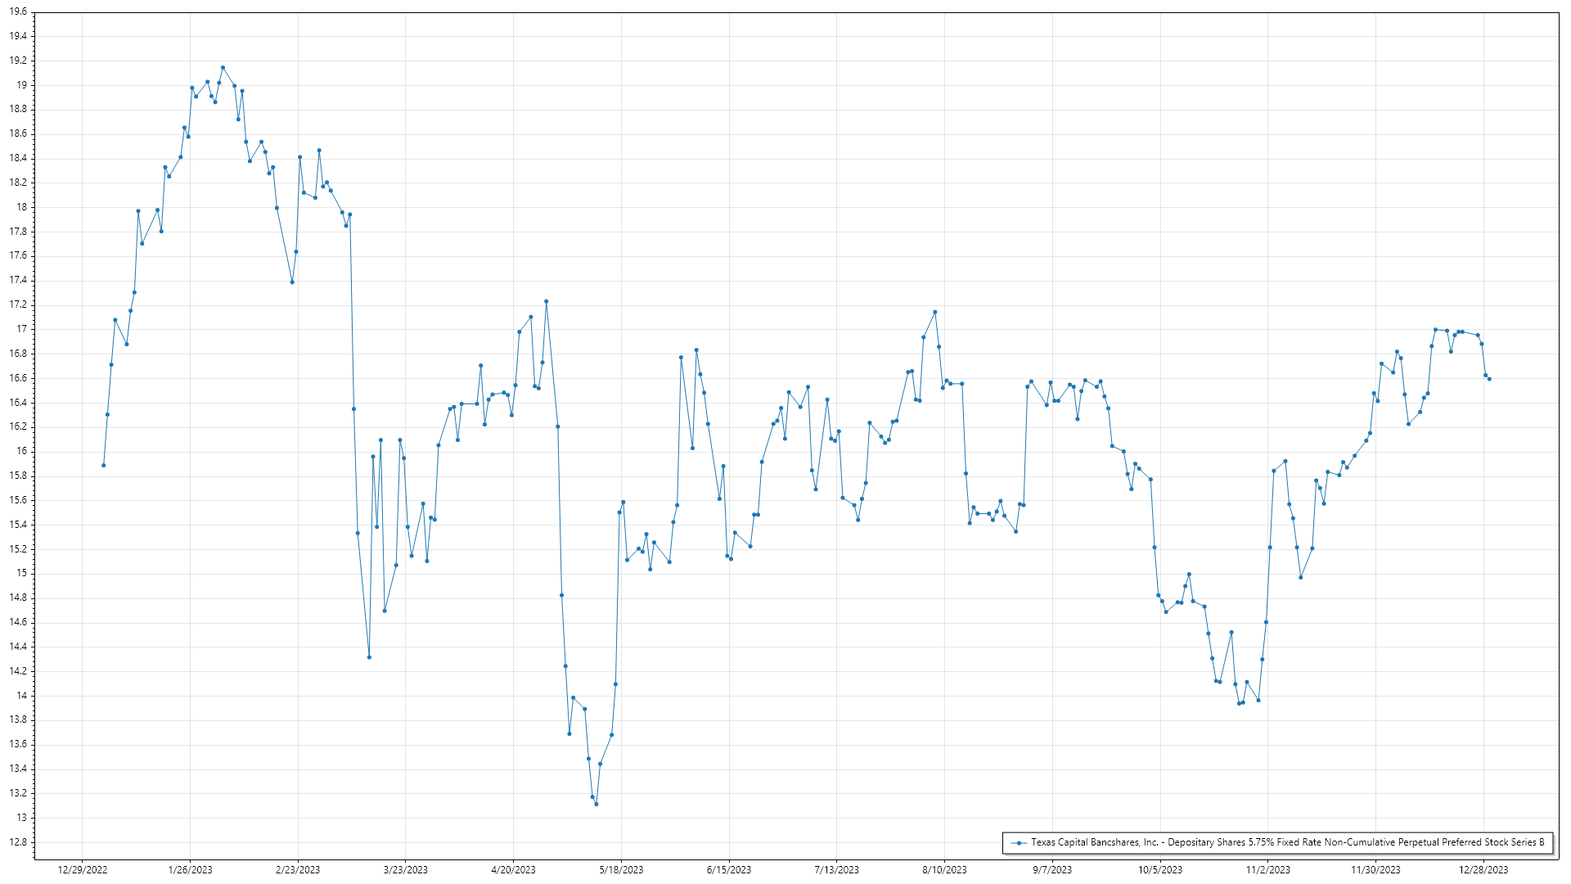The image size is (1571, 884).
Task: Click the 12/29/2022 x-axis date label
Action: click(x=83, y=870)
